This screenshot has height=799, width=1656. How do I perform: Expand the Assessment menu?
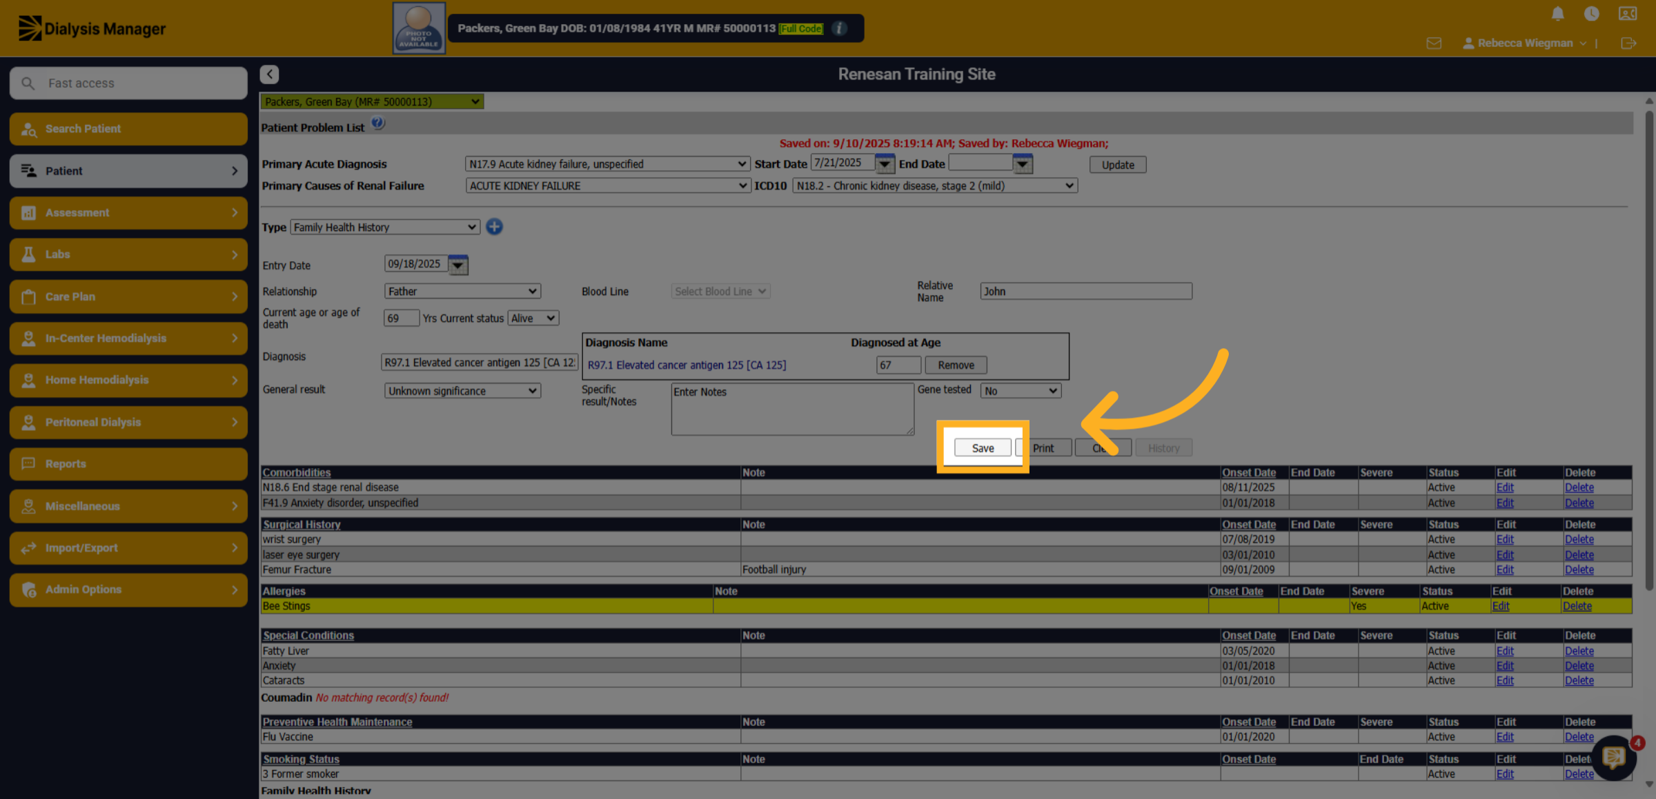pyautogui.click(x=128, y=213)
